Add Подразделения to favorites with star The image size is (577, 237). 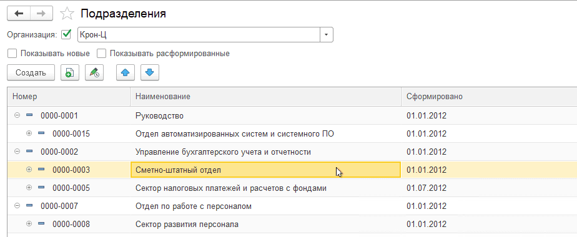67,14
